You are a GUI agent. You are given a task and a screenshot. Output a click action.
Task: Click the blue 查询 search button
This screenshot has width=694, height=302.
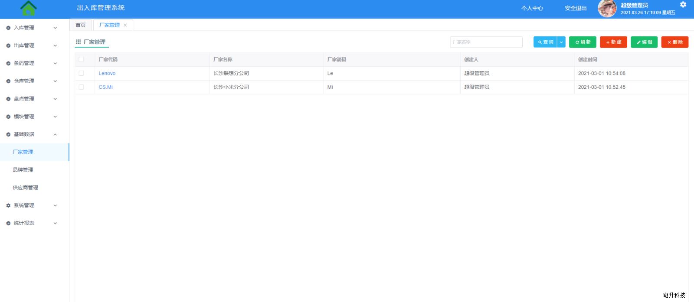pyautogui.click(x=545, y=42)
